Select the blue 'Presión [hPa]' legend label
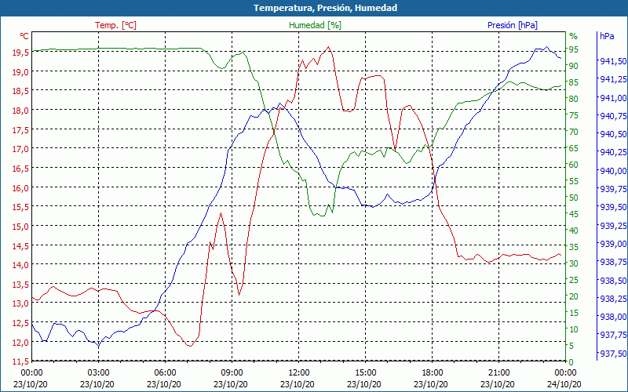The width and height of the screenshot is (628, 392). [x=513, y=25]
